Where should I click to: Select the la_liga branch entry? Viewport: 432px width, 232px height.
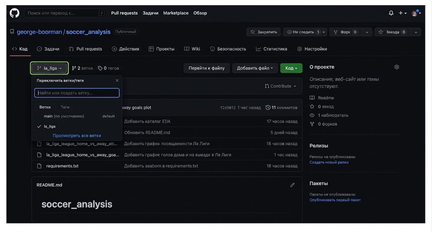click(77, 126)
